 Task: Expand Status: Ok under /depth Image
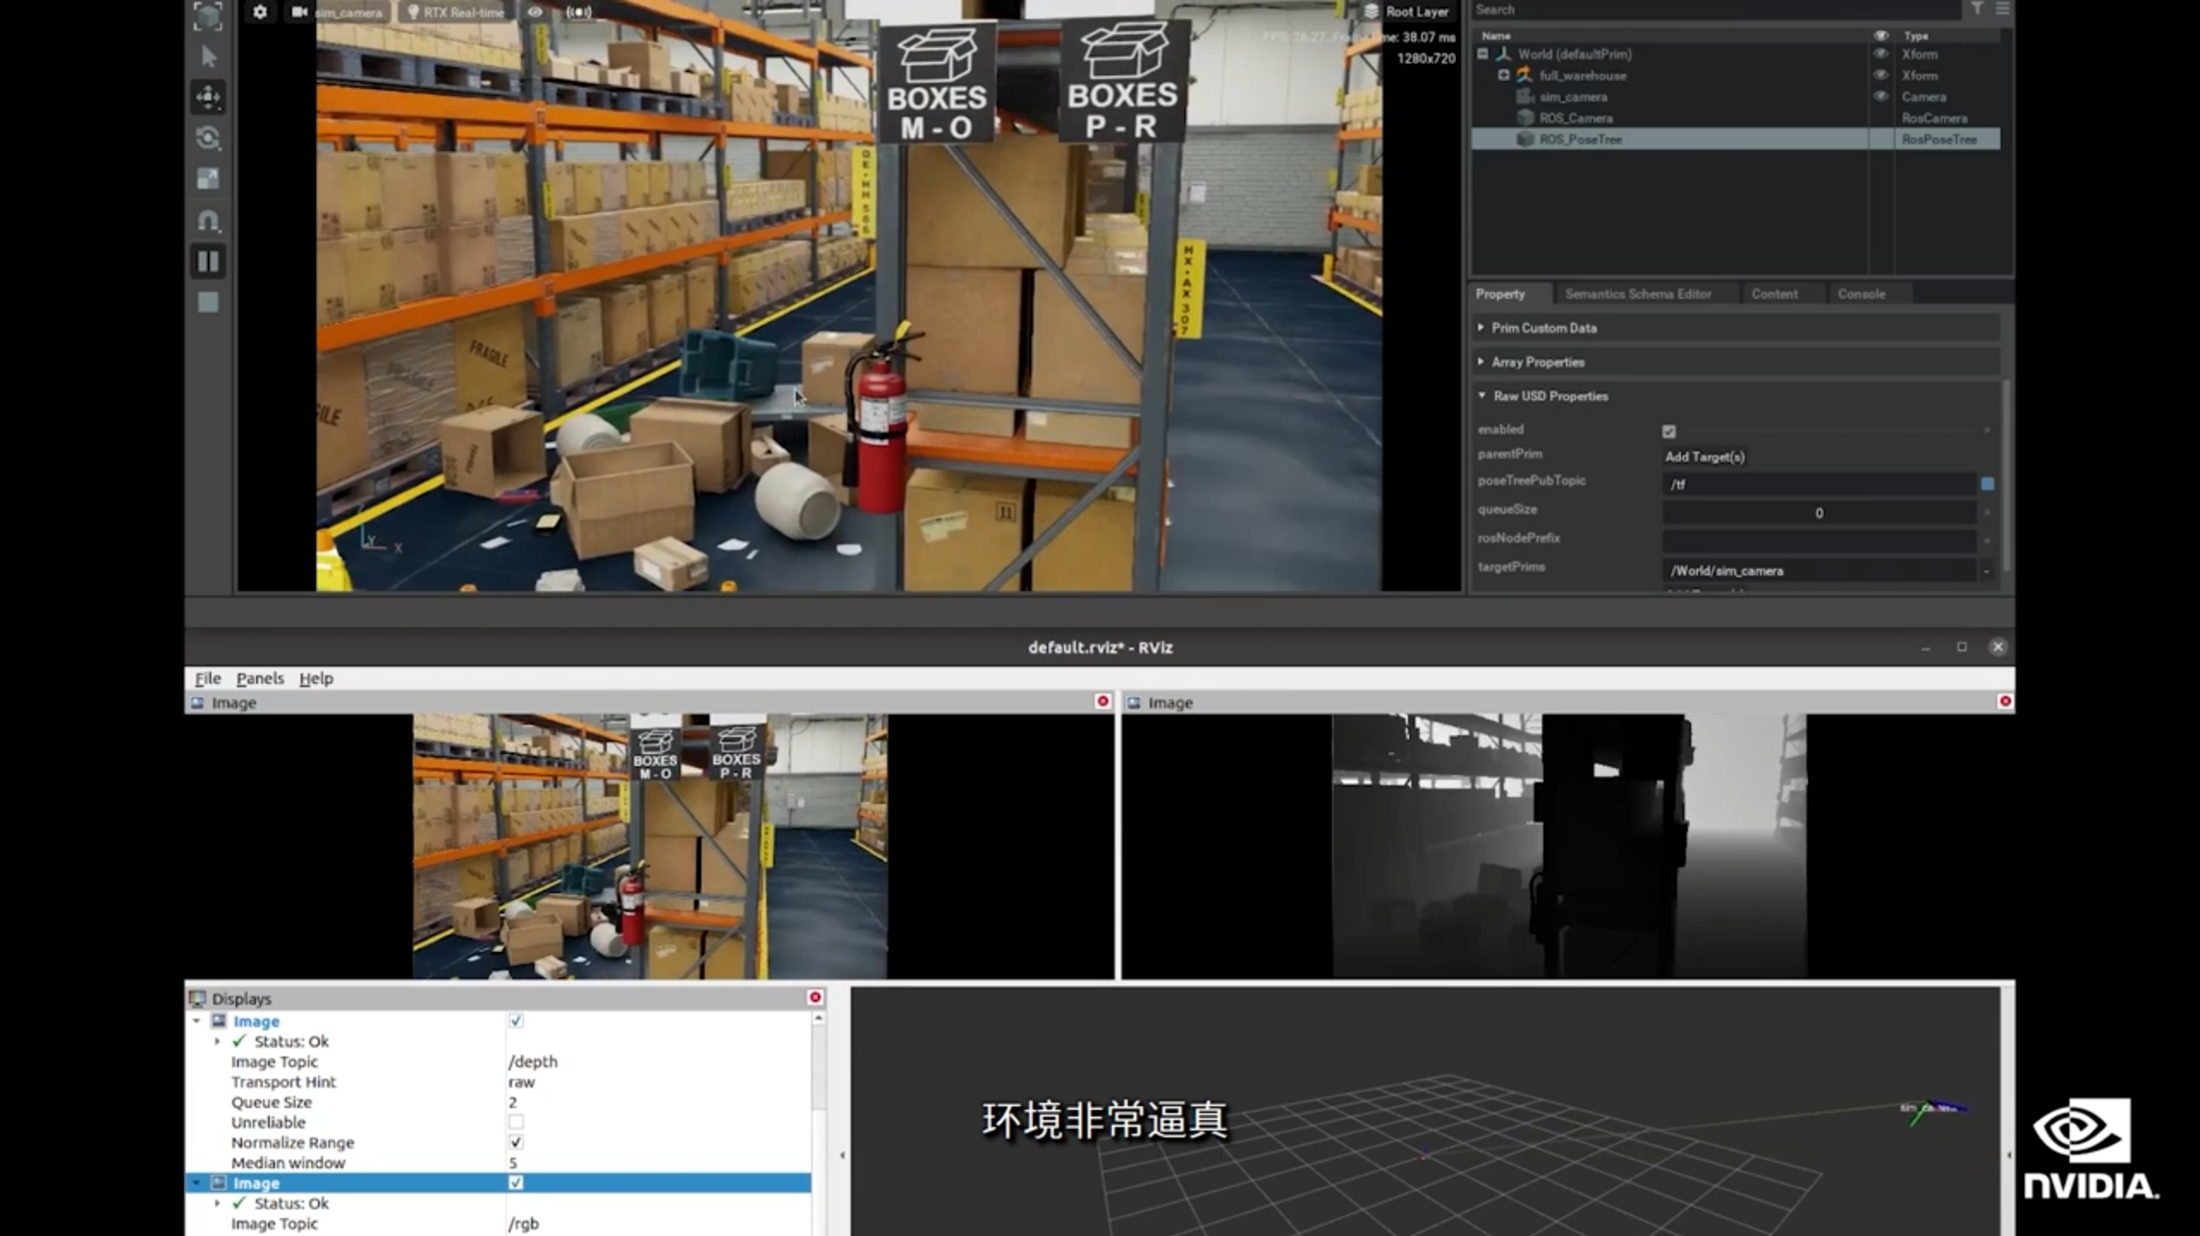tap(217, 1042)
